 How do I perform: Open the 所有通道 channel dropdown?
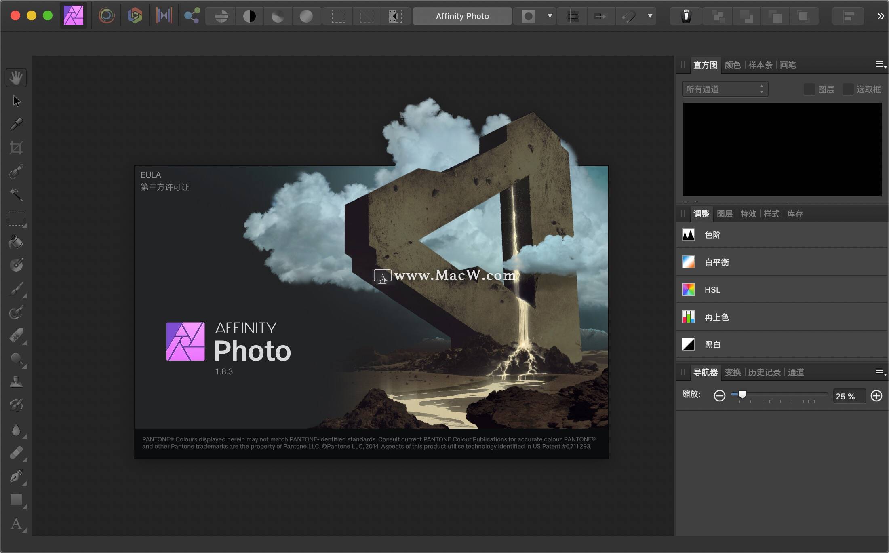[725, 89]
